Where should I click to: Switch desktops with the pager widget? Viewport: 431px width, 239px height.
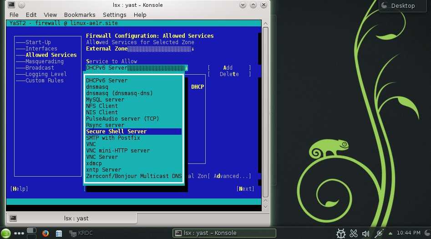(x=31, y=233)
